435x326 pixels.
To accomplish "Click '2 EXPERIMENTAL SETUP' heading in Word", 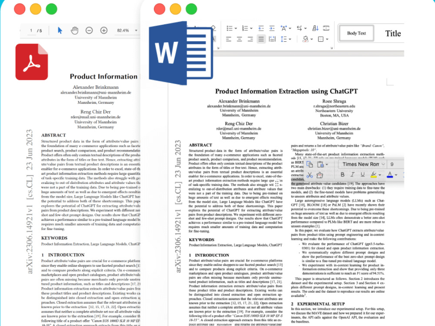I will pyautogui.click(x=318, y=304).
